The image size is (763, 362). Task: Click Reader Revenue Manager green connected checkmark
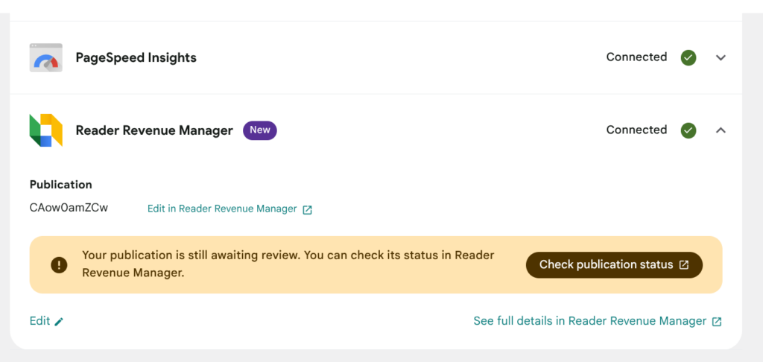(x=688, y=130)
